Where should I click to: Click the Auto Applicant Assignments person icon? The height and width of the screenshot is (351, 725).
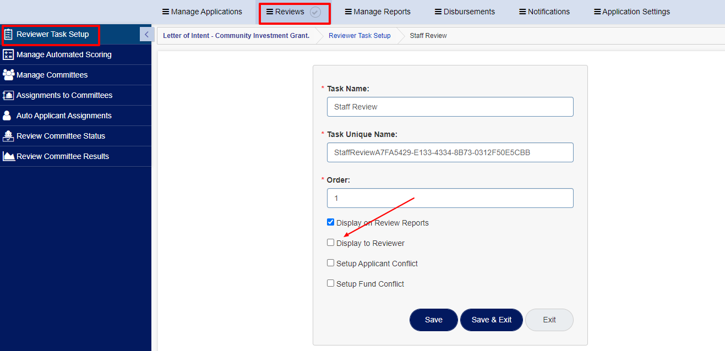7,116
